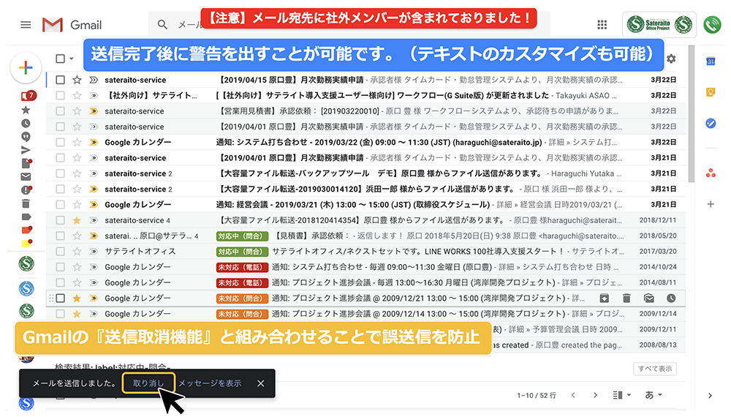This screenshot has height=417, width=731.
Task: Check the 2019/04/15 月次勤務実績申請 email
Action: click(x=60, y=80)
